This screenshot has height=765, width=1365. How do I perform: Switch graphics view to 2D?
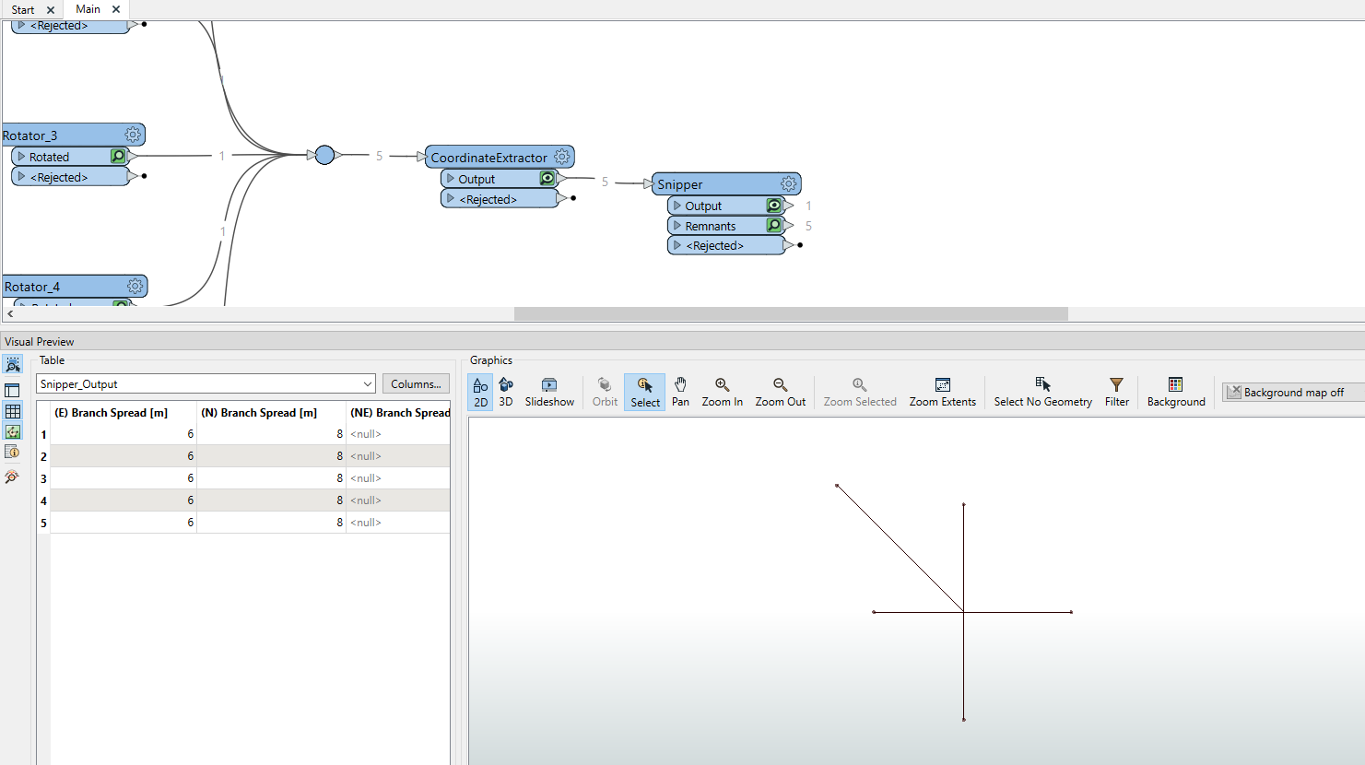(x=480, y=392)
